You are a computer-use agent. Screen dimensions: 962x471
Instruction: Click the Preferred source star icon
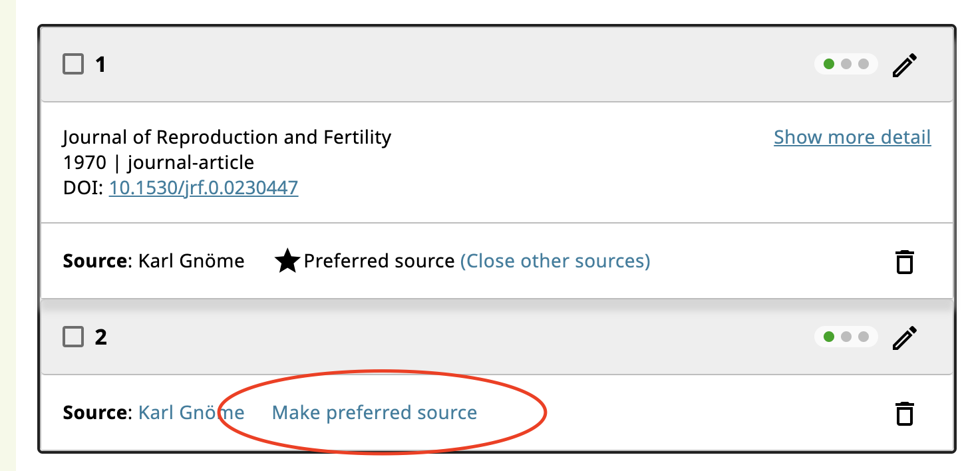click(289, 259)
